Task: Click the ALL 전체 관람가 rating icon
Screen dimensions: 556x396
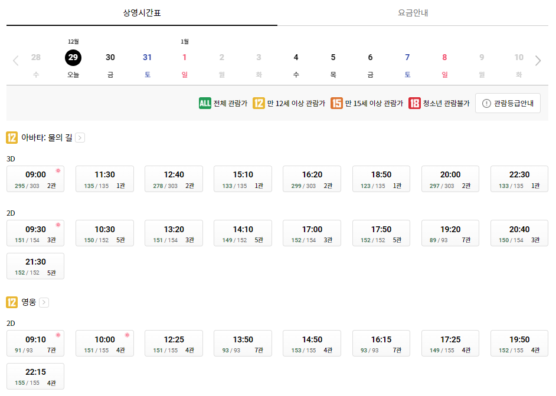Action: coord(205,103)
